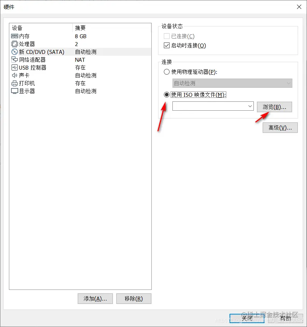Select the printer (打印机) icon
This screenshot has height=327, width=307.
(15, 83)
